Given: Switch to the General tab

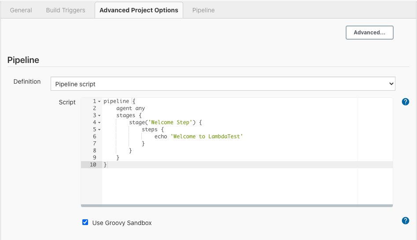Looking at the screenshot, I should tap(21, 10).
